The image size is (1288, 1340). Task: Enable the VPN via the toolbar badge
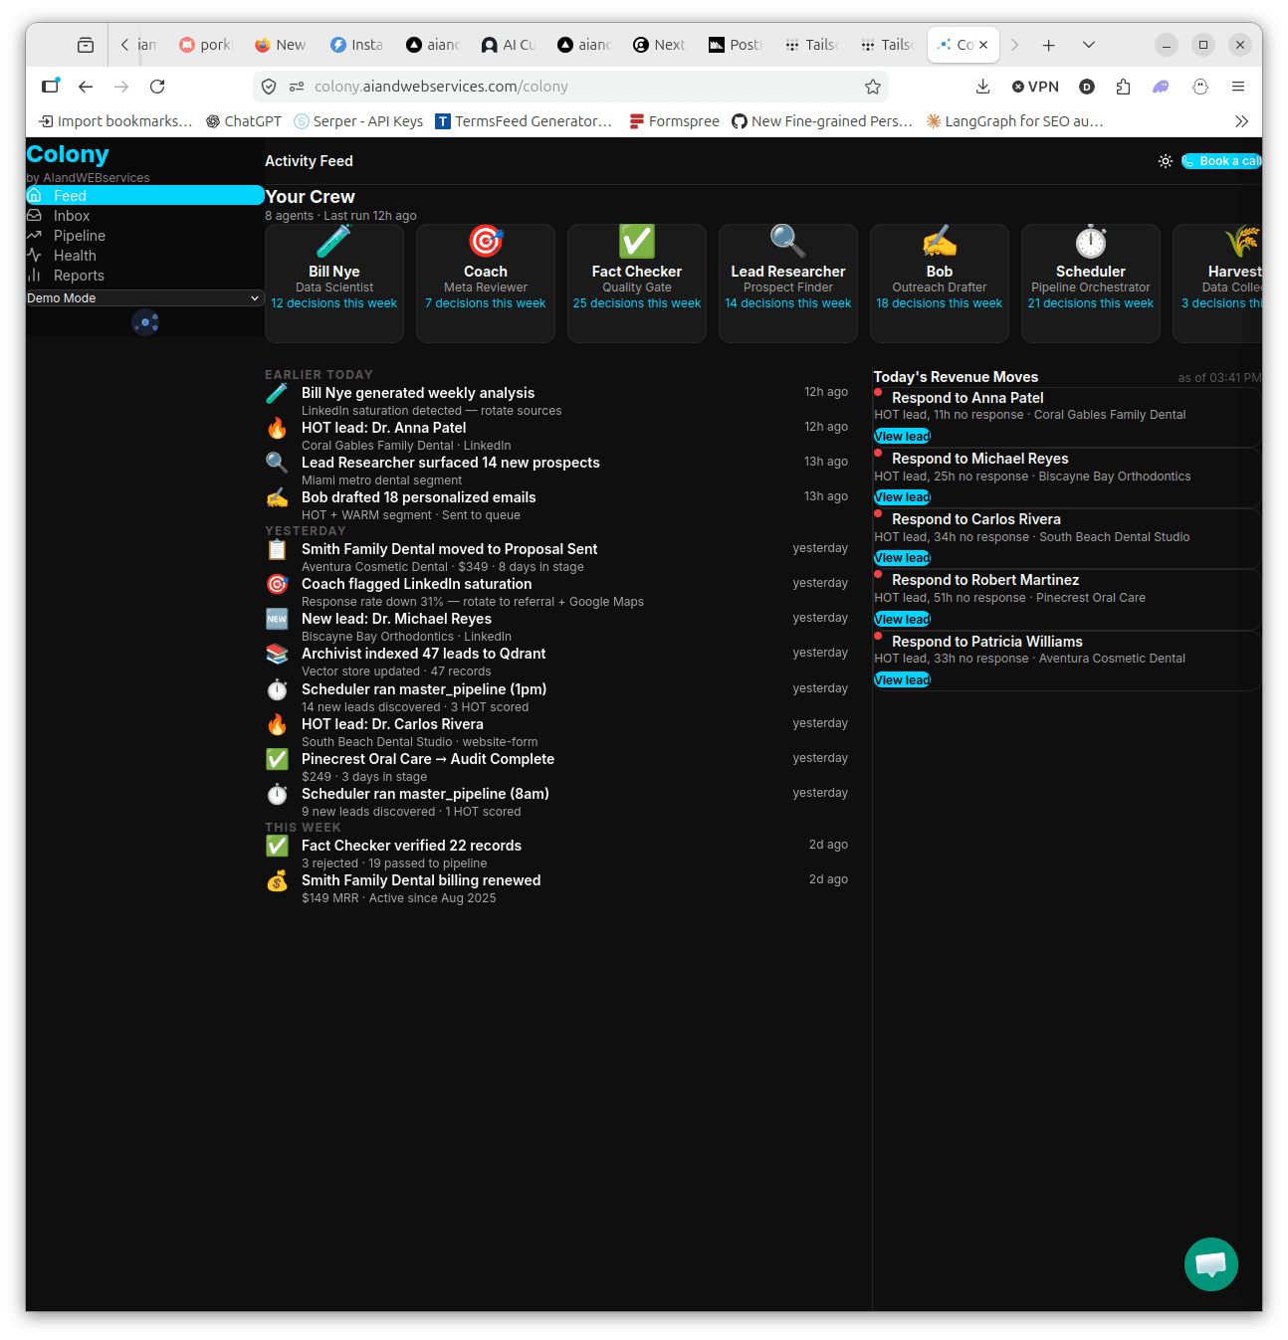(x=1035, y=87)
